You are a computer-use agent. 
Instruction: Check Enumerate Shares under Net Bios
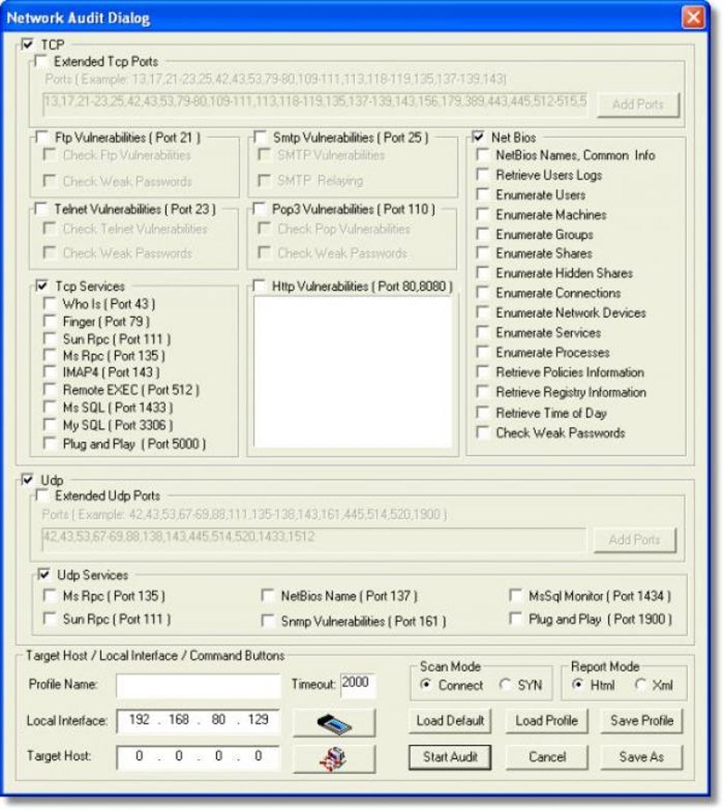pos(483,253)
